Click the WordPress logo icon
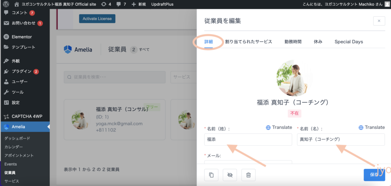Image resolution: width=391 pixels, height=186 pixels. (x=5, y=4)
